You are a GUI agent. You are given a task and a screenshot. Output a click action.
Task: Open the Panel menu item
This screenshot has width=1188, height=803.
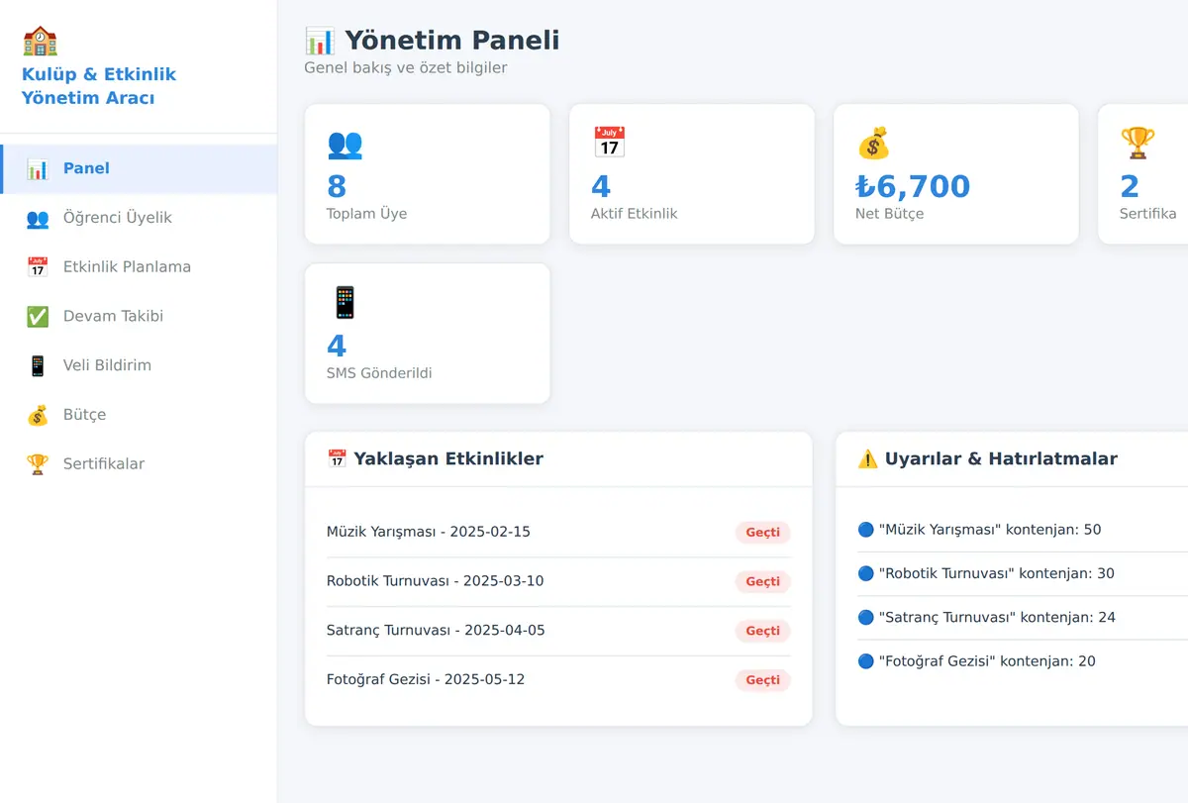(139, 169)
